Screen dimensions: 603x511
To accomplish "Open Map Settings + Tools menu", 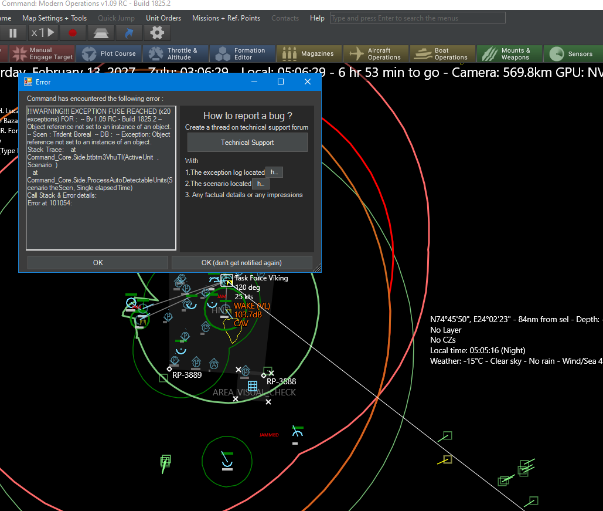I will point(54,18).
